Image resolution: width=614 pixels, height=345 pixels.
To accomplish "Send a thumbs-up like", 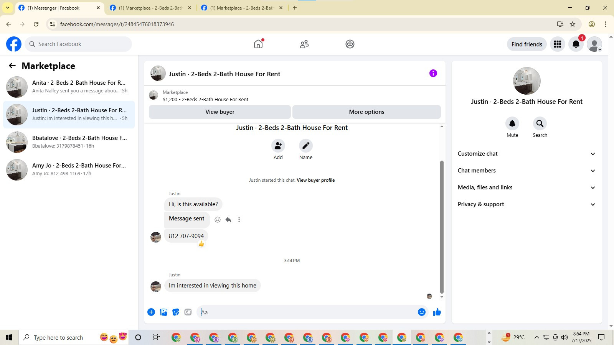I will pyautogui.click(x=437, y=312).
